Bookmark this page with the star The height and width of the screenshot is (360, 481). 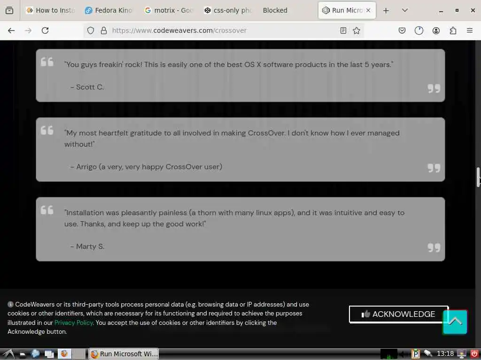click(357, 30)
